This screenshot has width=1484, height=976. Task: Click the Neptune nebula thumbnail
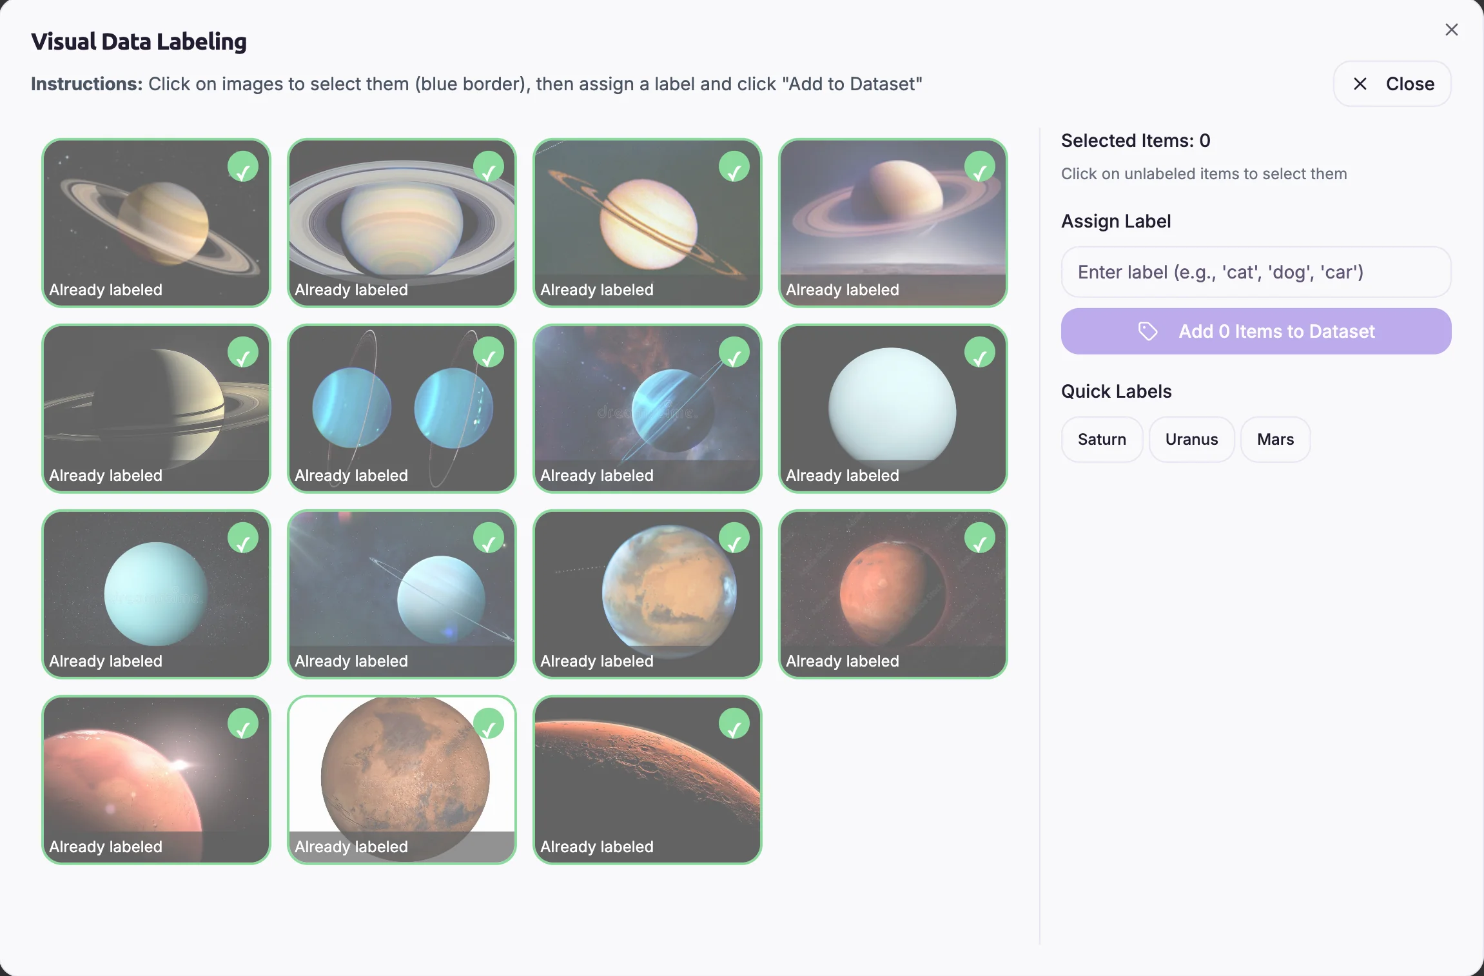click(647, 408)
